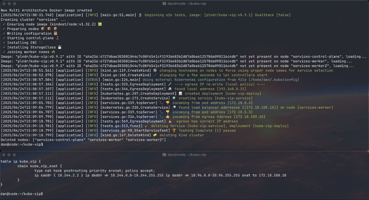The image size is (369, 200).
Task: Click the text Creating cluster "services"
Action: [29, 20]
